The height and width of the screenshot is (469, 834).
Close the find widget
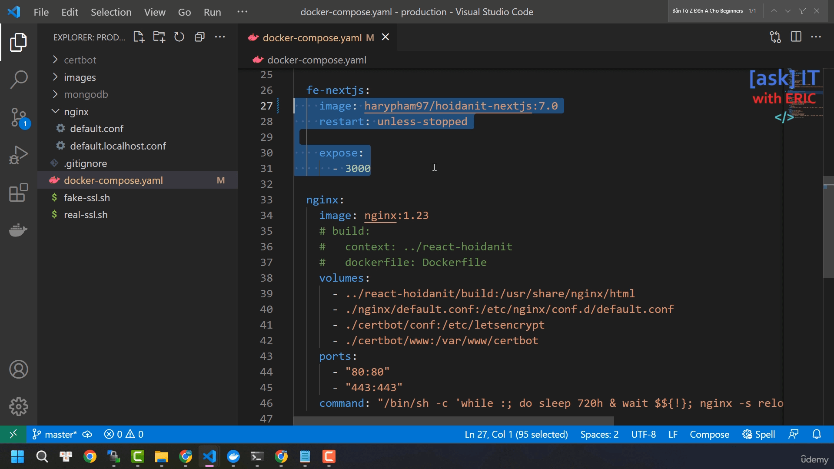coord(817,11)
